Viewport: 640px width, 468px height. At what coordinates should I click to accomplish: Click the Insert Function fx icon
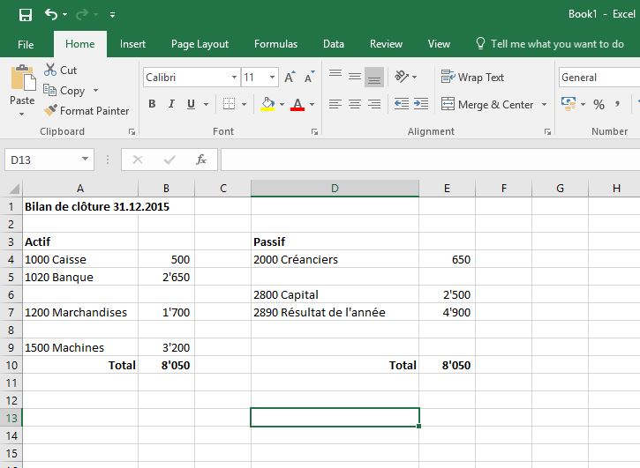click(201, 160)
